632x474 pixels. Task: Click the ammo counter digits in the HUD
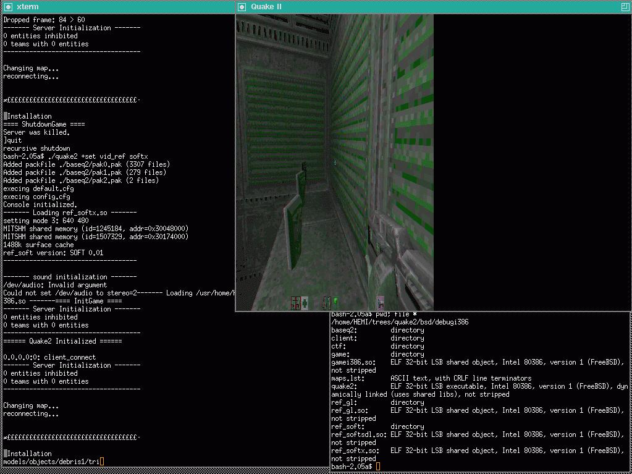coord(326,302)
